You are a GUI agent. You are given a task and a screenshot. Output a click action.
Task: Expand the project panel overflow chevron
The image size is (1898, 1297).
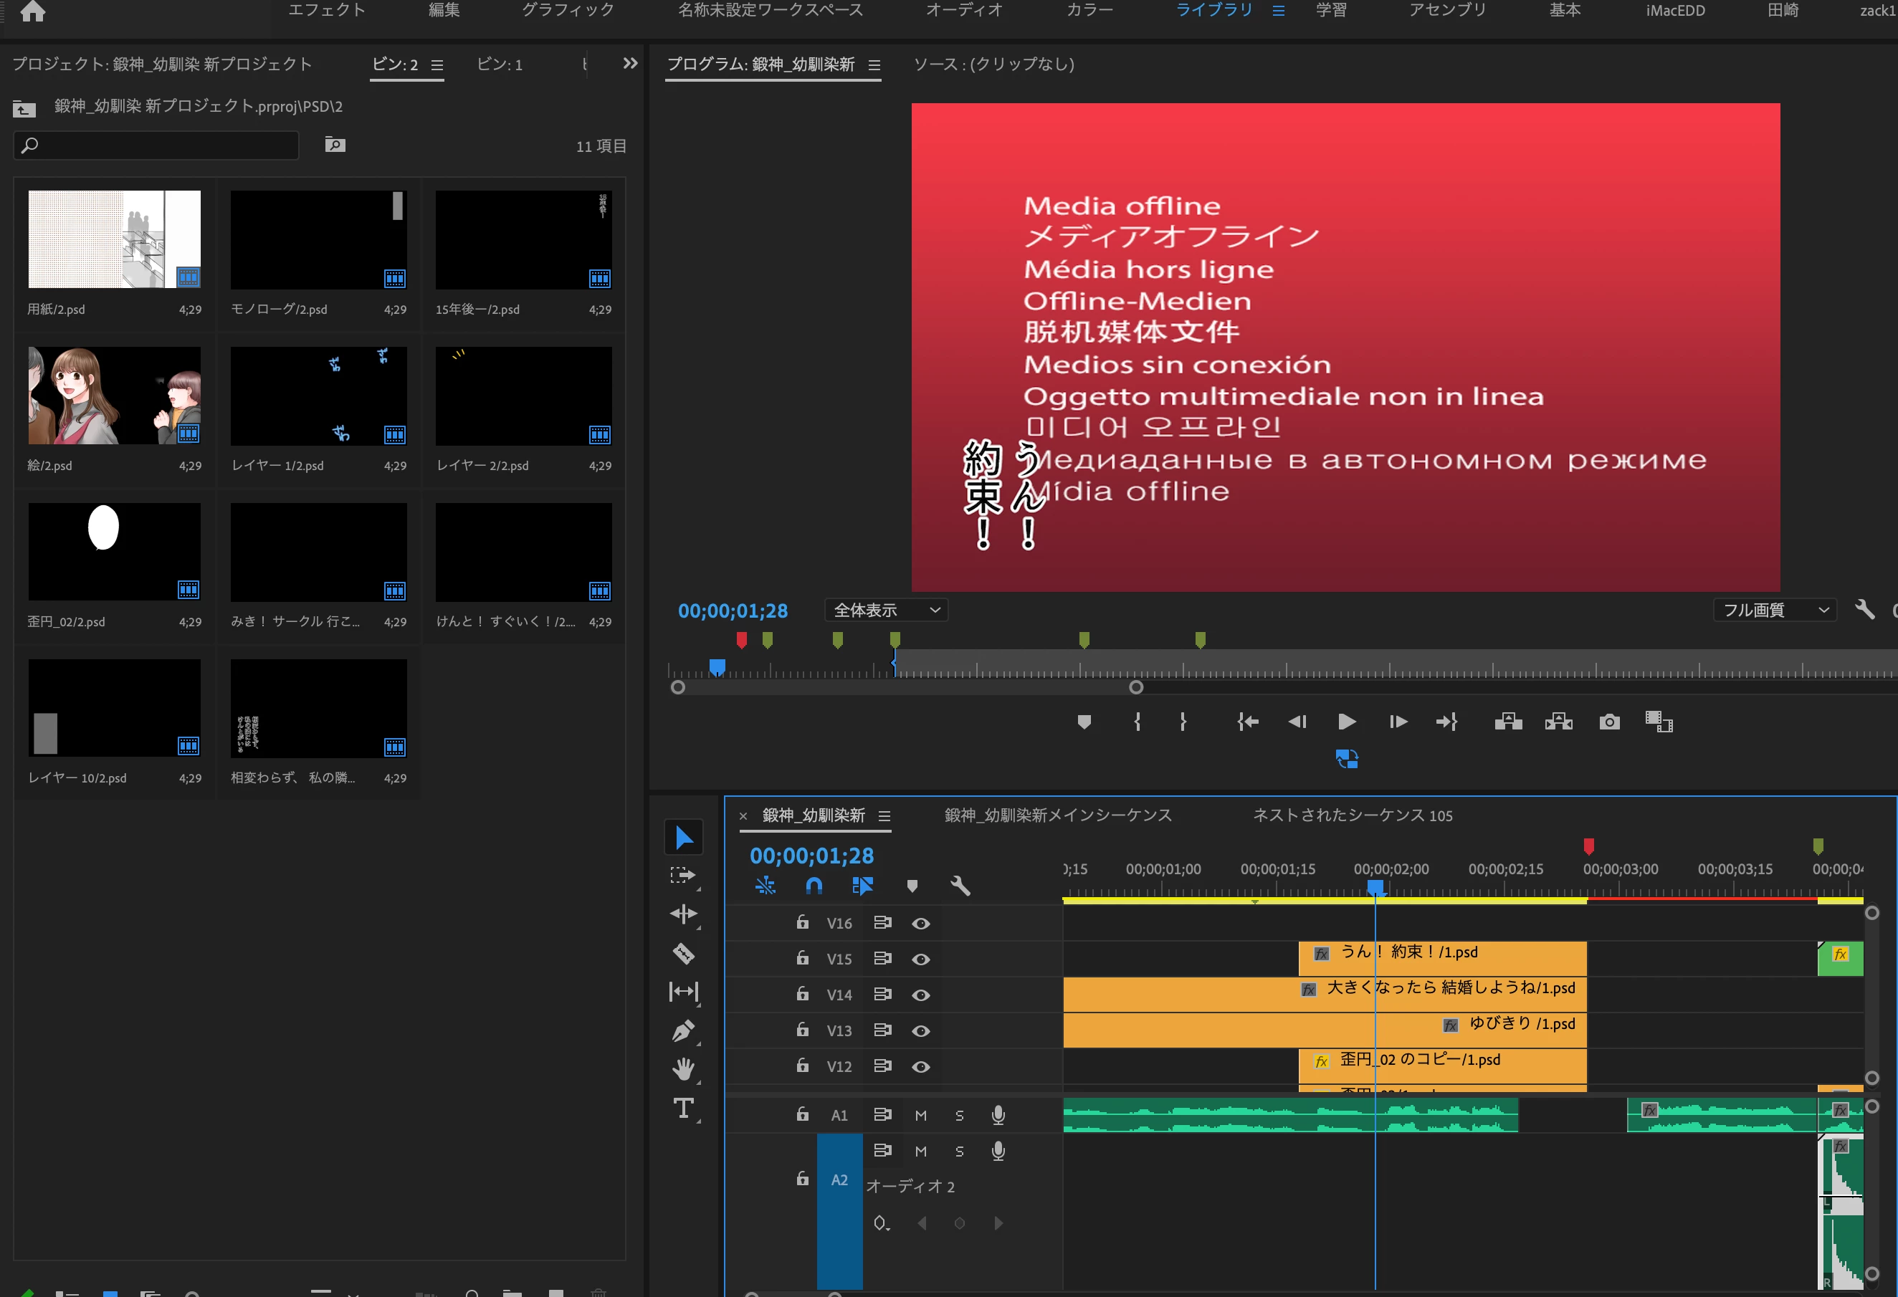[x=629, y=64]
